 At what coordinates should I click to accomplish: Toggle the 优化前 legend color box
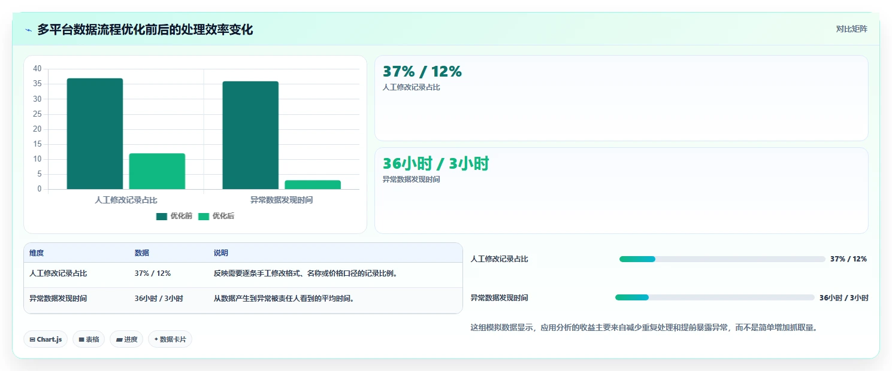click(162, 216)
